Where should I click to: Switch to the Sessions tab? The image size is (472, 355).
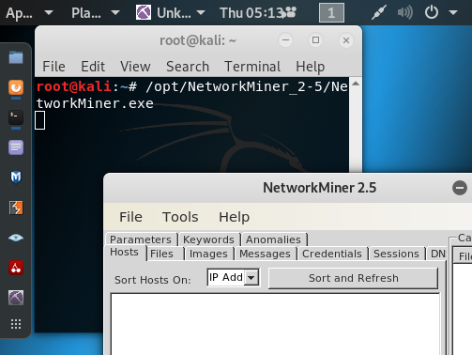[397, 254]
